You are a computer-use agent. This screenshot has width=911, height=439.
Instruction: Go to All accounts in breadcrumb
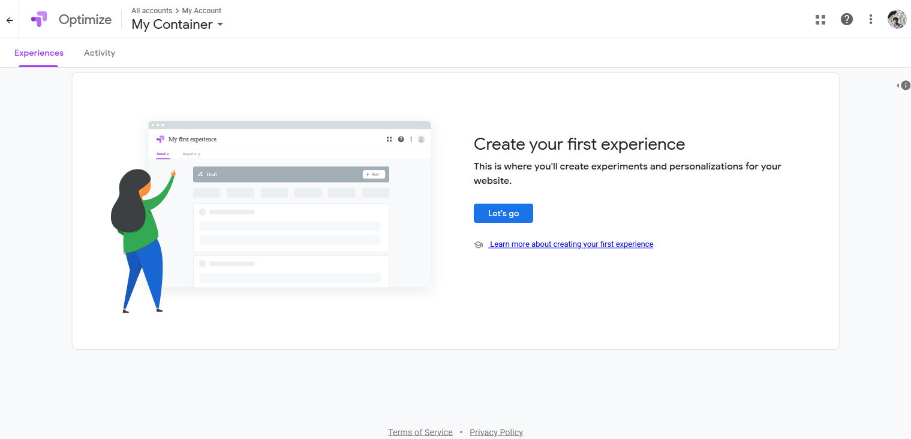(152, 11)
